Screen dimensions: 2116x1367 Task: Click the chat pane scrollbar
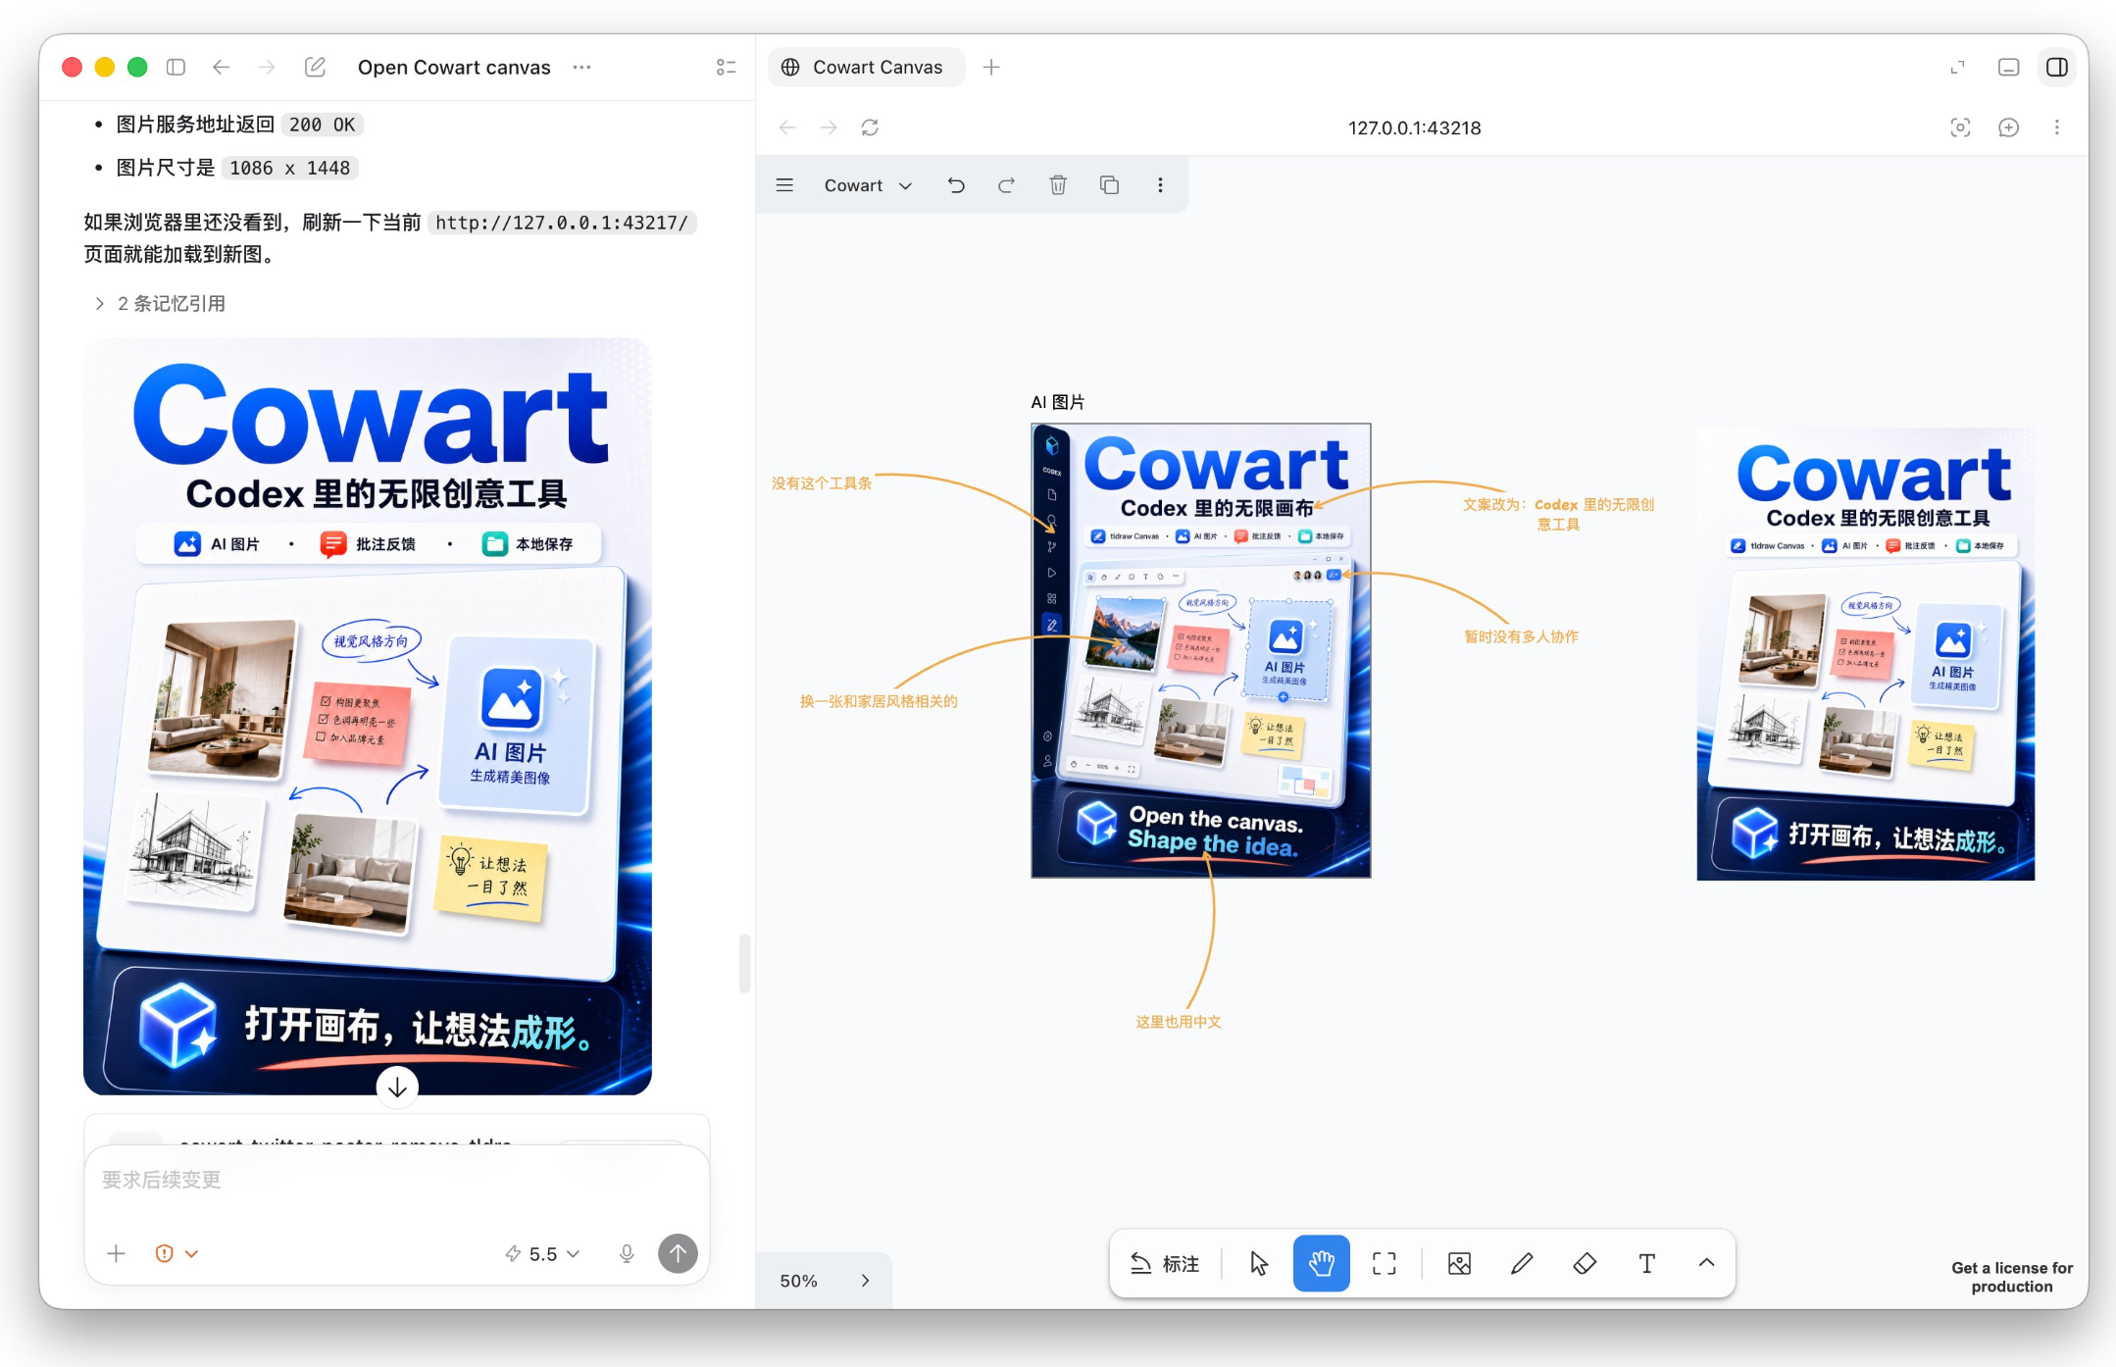pos(745,963)
